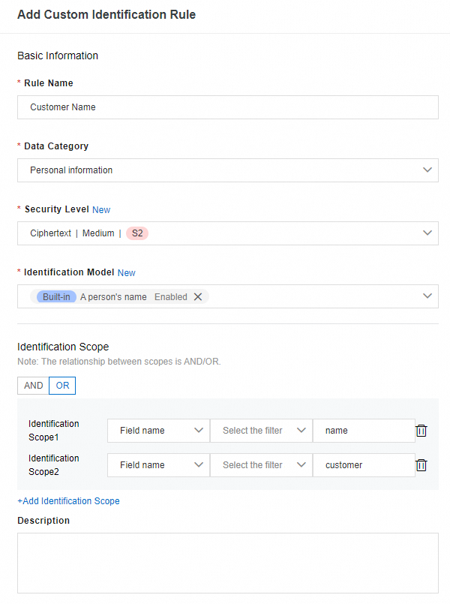Click '+Add Identification Scope' link
Screen dimensions: 450x604
(x=68, y=501)
